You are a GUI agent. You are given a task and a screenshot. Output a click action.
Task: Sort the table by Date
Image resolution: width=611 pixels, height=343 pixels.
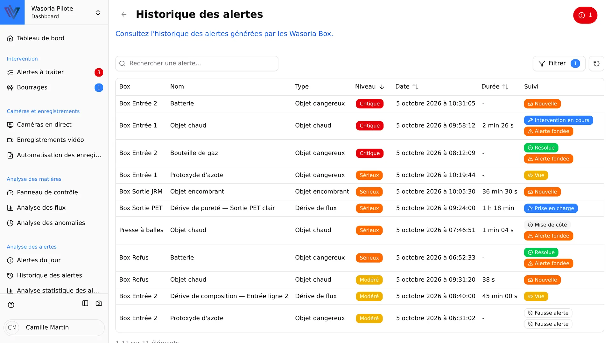point(407,87)
